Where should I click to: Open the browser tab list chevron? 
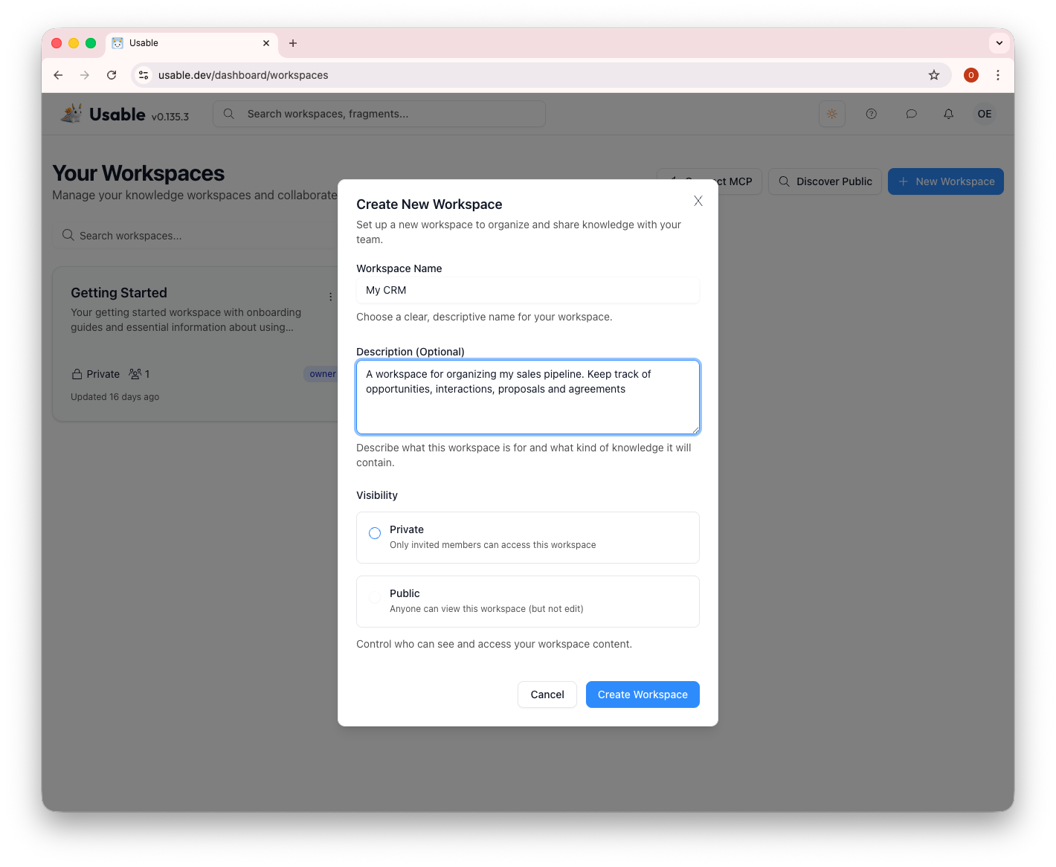[999, 42]
